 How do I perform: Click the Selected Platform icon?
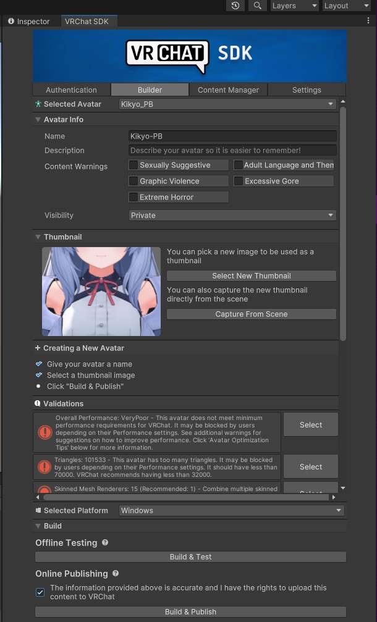(x=38, y=511)
